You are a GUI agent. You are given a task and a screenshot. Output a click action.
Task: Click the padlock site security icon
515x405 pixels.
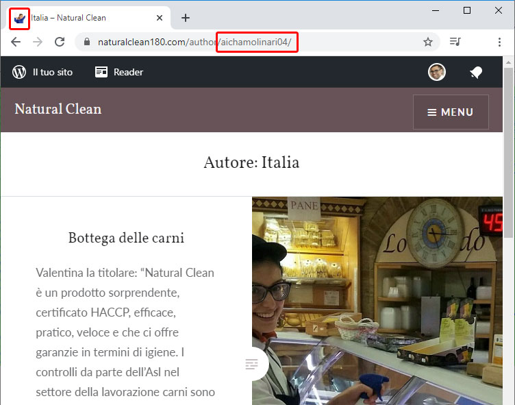[x=87, y=42]
